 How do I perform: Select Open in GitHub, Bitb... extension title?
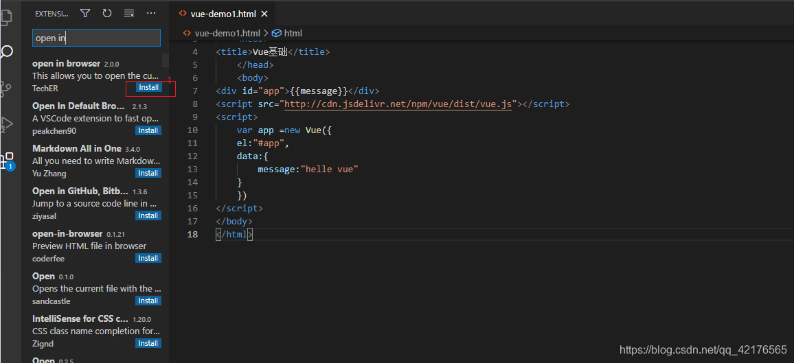(80, 191)
